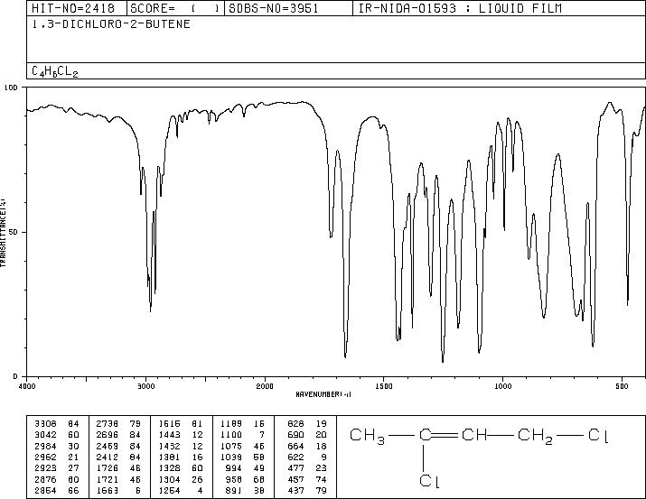Click the 1500 wavenumber axis tick label

pyautogui.click(x=384, y=386)
